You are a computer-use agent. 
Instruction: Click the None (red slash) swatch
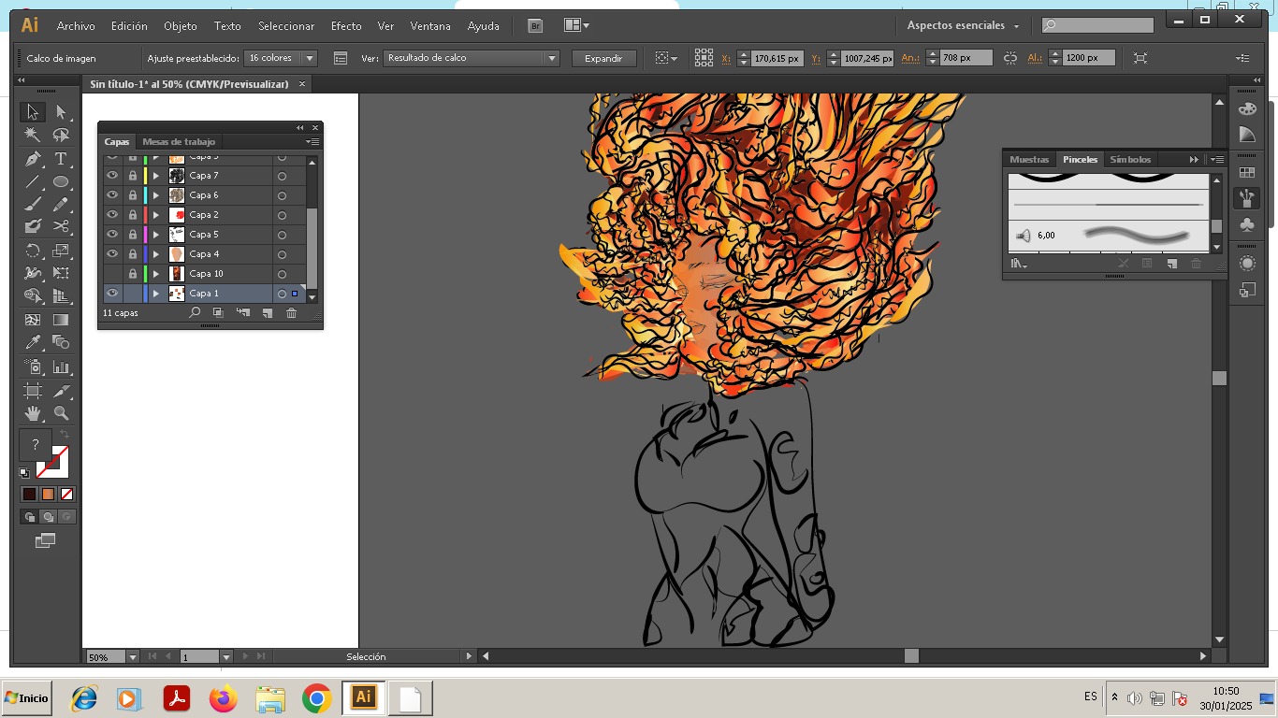click(x=66, y=494)
